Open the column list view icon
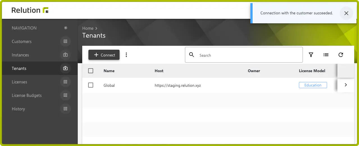This screenshot has height=146, width=359. [x=326, y=55]
